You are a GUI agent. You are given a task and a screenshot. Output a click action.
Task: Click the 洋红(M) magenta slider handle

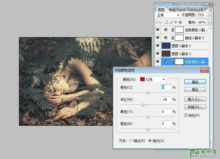pyautogui.click(x=143, y=105)
